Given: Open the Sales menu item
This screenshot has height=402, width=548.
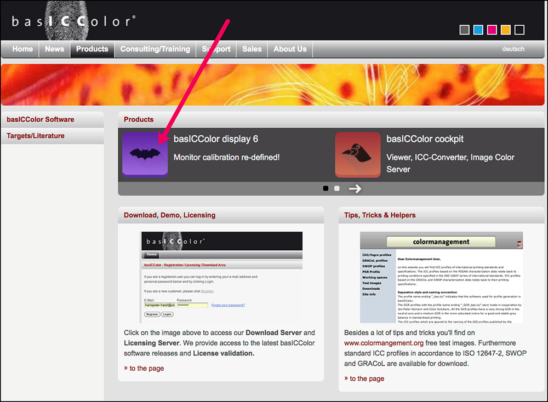Looking at the screenshot, I should click(252, 49).
